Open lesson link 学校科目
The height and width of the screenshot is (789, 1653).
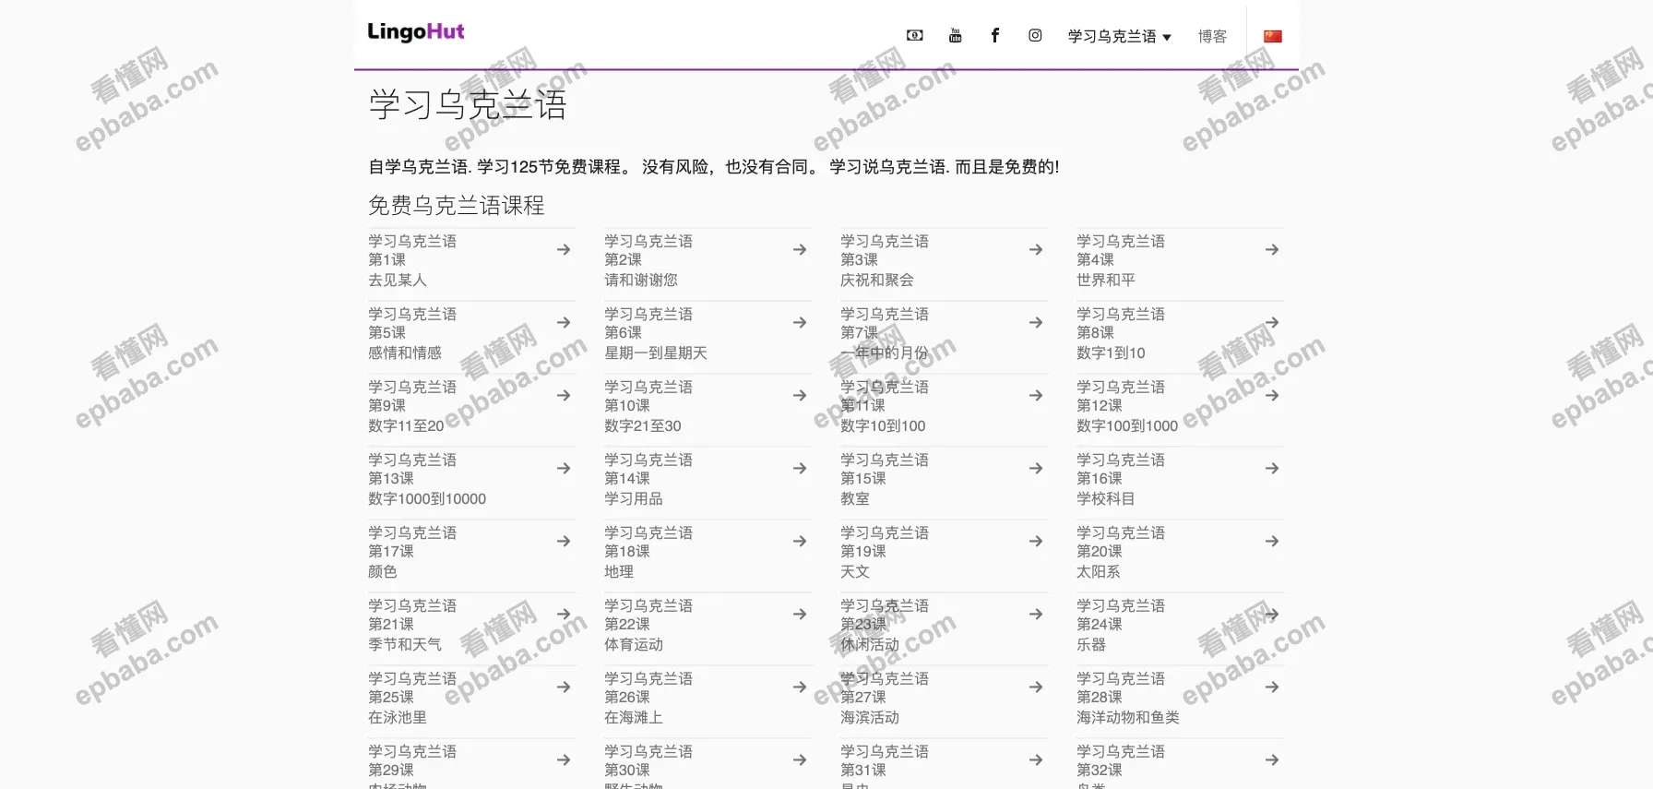[1106, 498]
